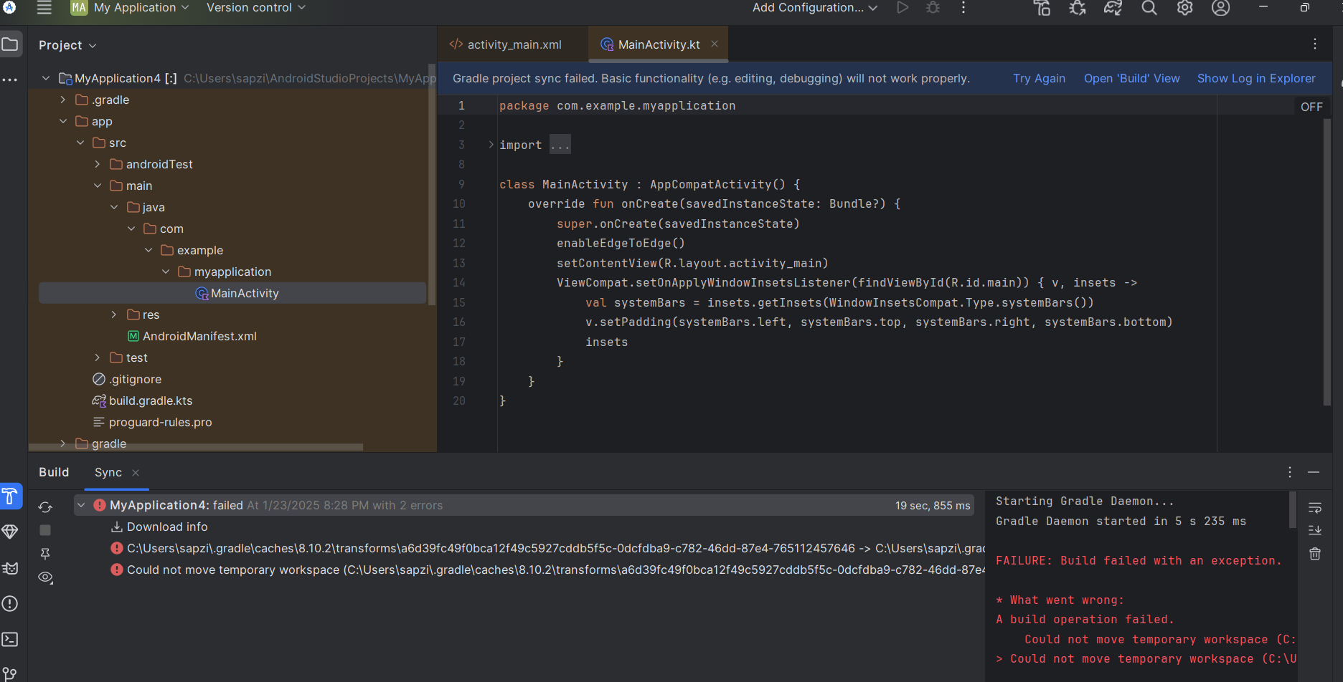This screenshot has height=682, width=1343.
Task: Click the Sync Project with Gradle Files elephant icon
Action: (1113, 8)
